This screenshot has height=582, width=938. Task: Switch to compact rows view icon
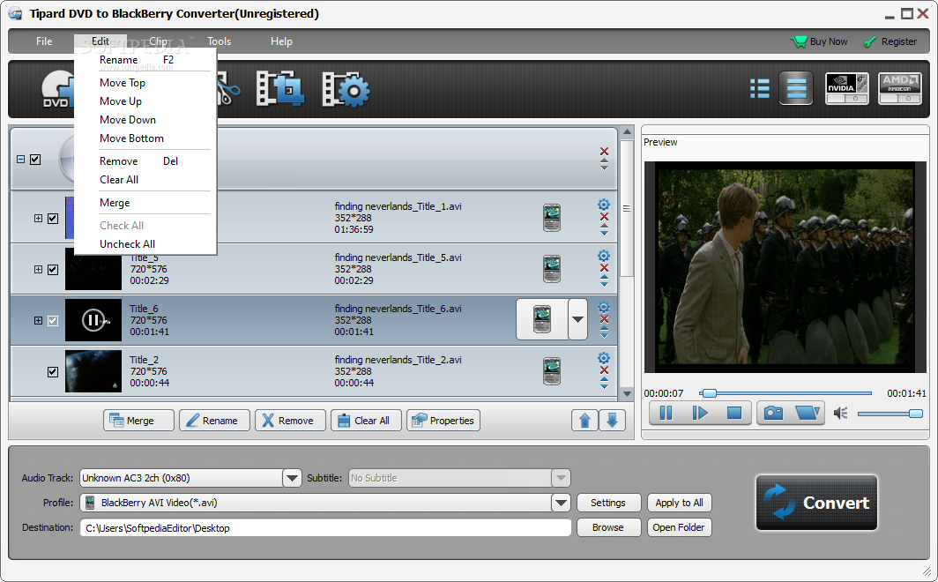(796, 88)
